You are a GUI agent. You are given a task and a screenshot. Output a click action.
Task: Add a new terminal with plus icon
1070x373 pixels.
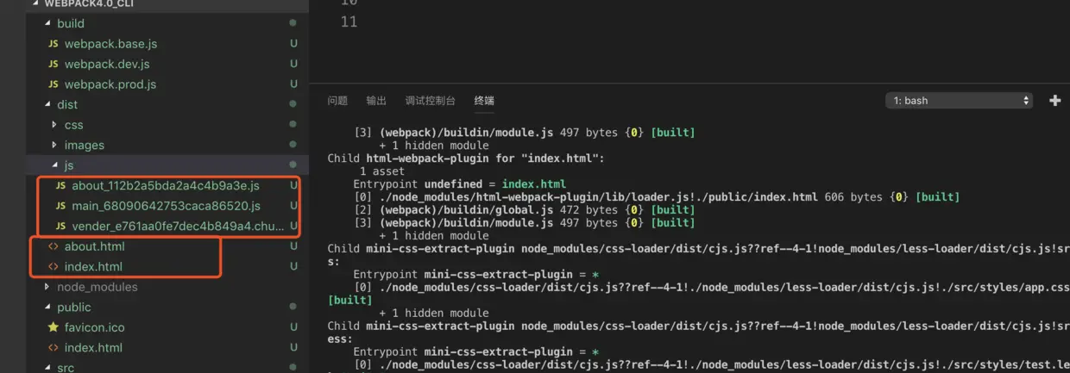(x=1054, y=101)
